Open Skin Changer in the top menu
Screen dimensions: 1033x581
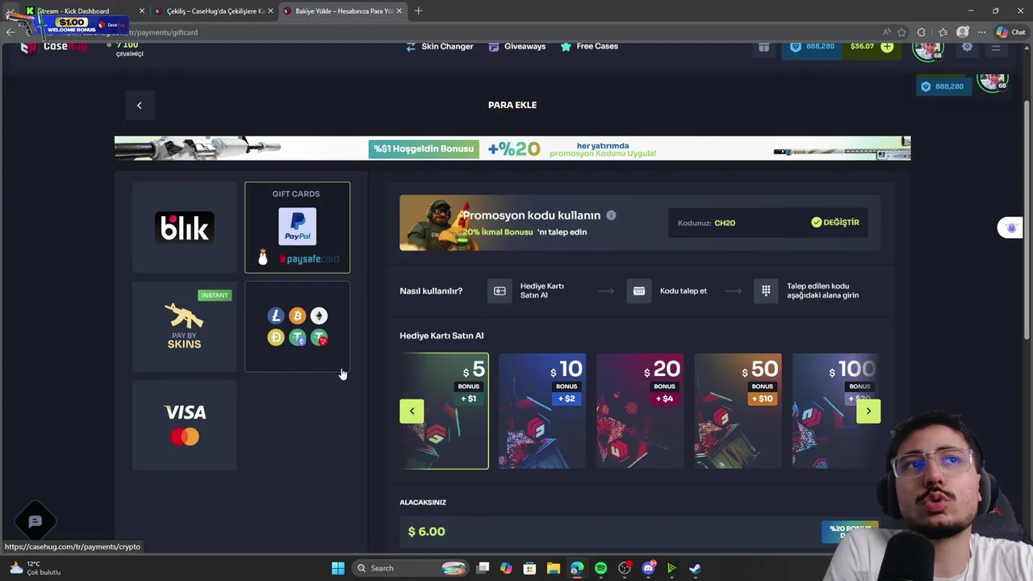(x=439, y=46)
